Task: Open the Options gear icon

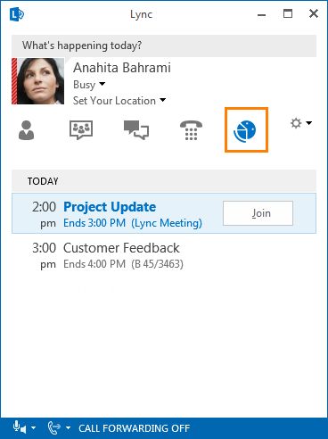Action: [296, 123]
